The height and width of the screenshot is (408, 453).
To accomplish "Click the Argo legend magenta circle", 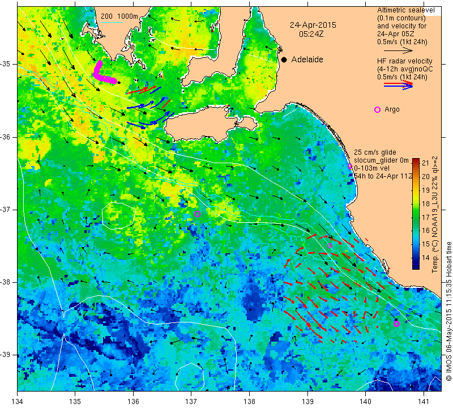I will [x=377, y=109].
